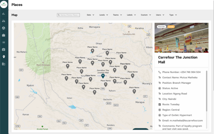Click the Comments: Part of loyalty program text
This screenshot has height=134, width=214.
[x=182, y=127]
